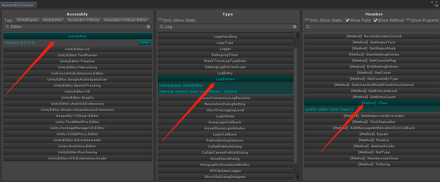The height and width of the screenshot is (182, 440).
Task: Uncheck the Show Field checkbox
Action: coord(347,20)
